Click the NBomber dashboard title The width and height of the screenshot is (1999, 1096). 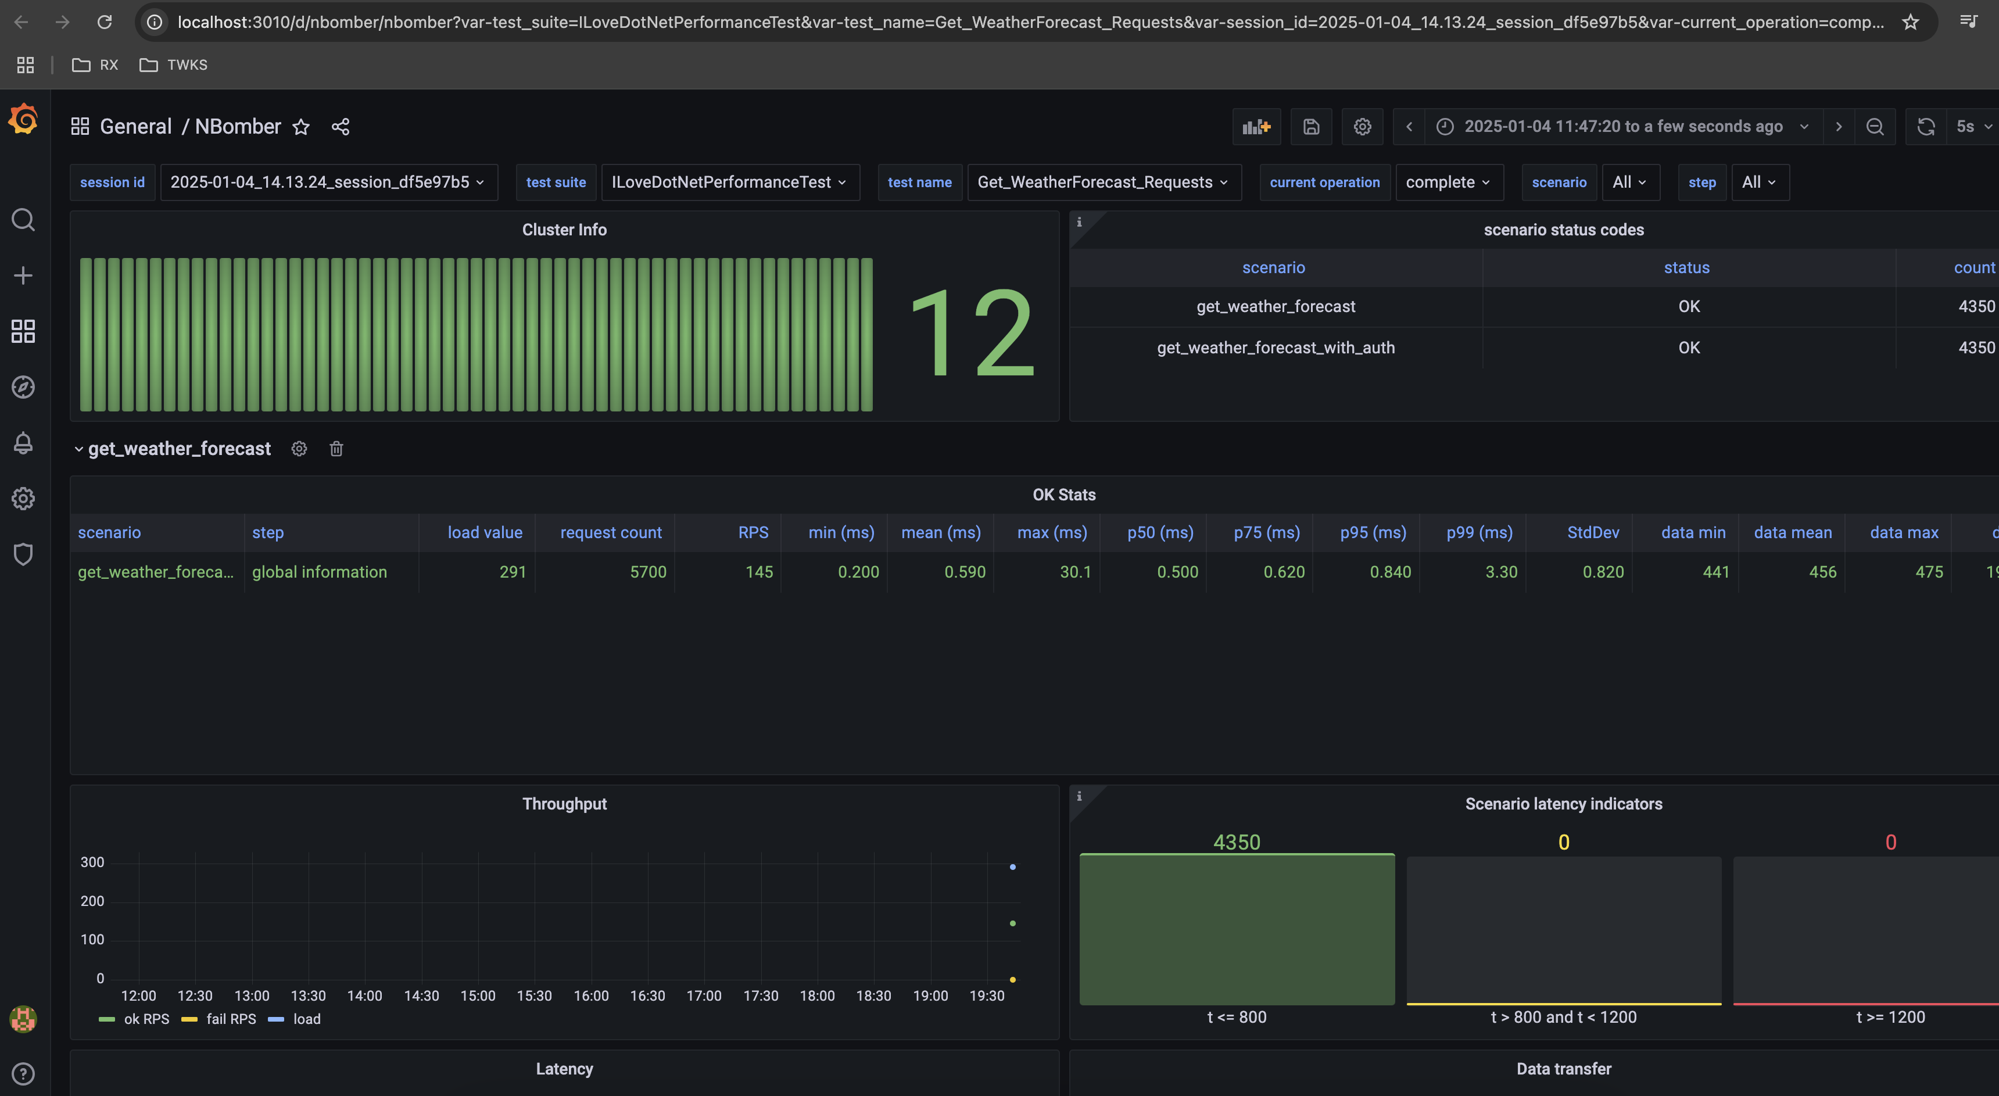[238, 127]
